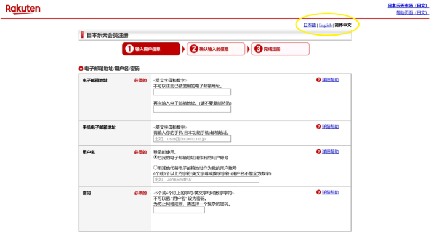
Task: Open 详细帮助 link in 密码 row
Action: 330,192
